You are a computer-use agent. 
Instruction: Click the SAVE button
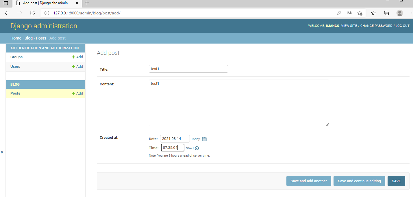(x=396, y=181)
